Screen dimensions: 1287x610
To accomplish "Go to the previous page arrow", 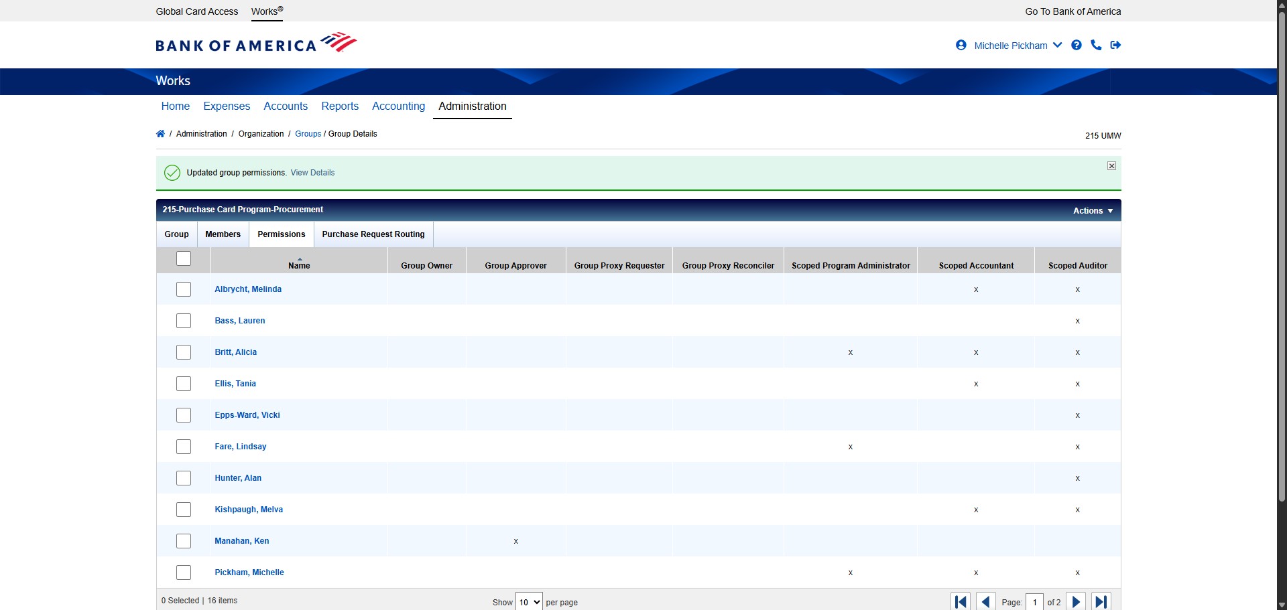I will (985, 601).
